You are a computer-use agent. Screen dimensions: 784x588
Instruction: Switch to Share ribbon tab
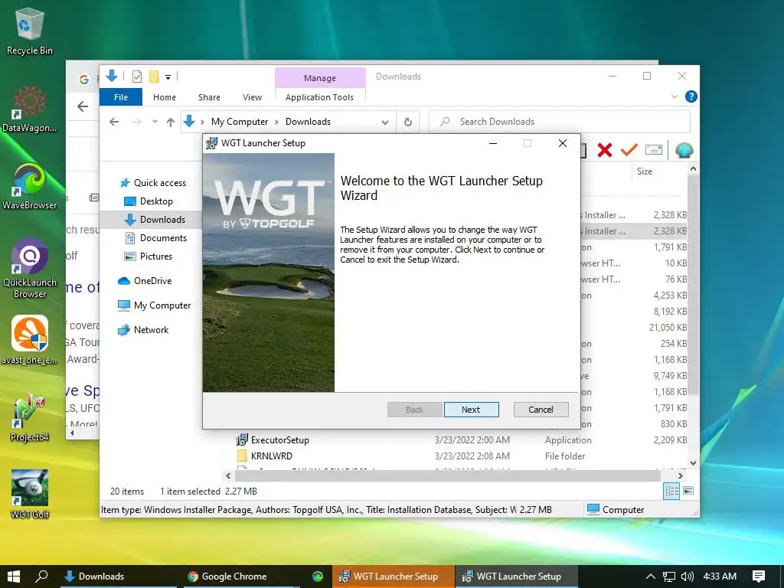tap(209, 97)
